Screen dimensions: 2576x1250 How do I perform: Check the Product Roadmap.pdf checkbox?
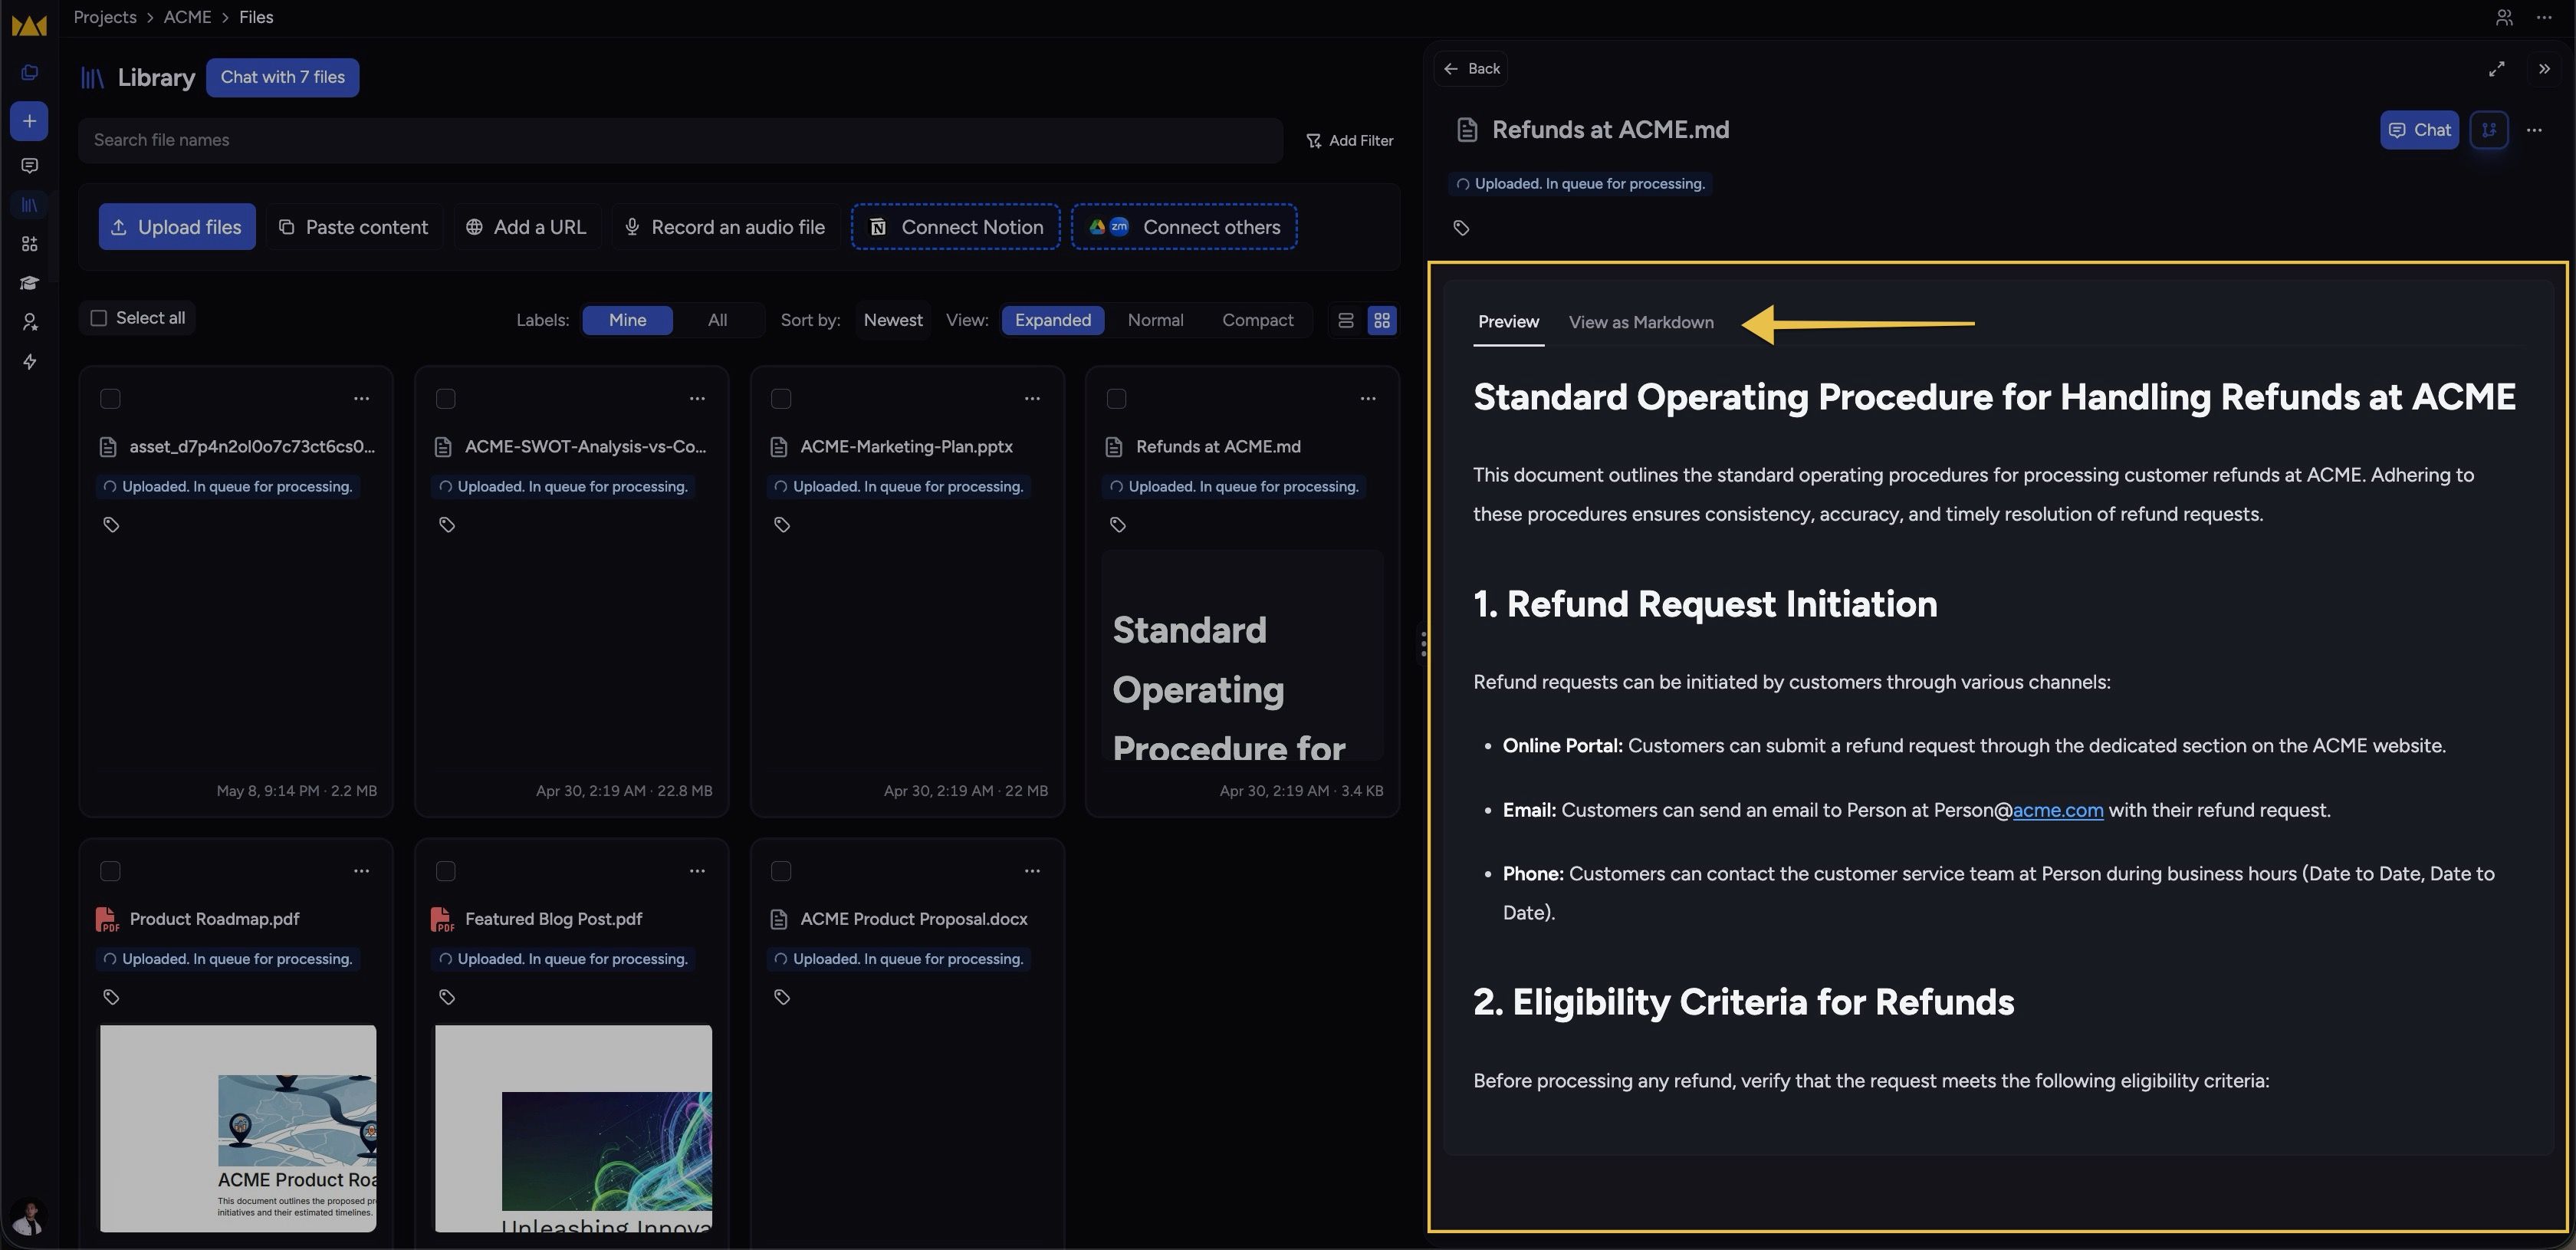(x=110, y=871)
